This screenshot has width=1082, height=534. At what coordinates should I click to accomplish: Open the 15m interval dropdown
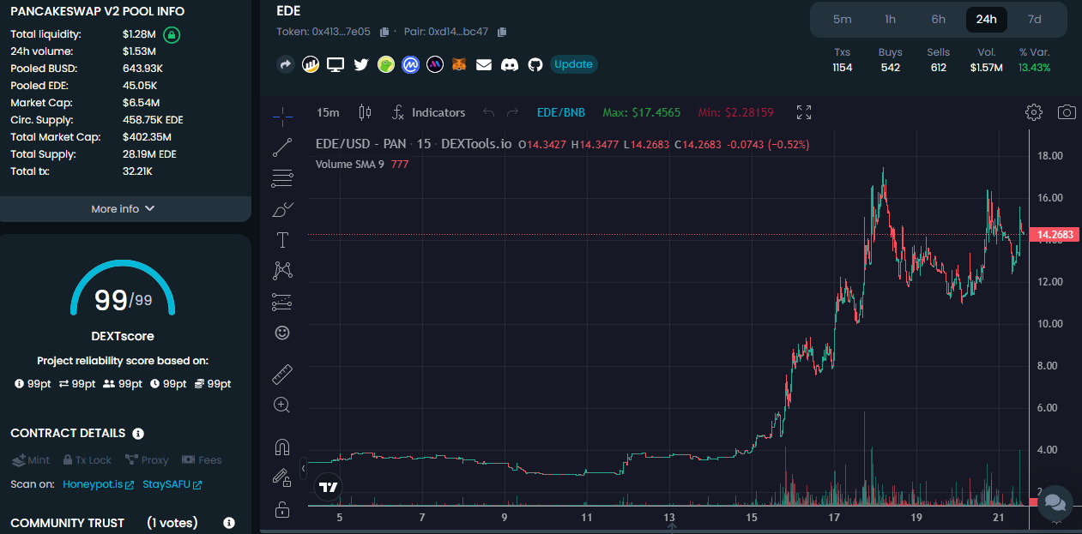point(328,112)
